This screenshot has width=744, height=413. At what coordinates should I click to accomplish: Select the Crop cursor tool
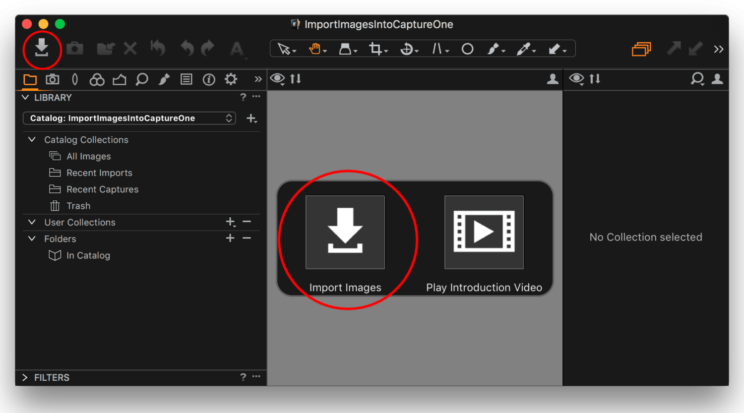(376, 49)
